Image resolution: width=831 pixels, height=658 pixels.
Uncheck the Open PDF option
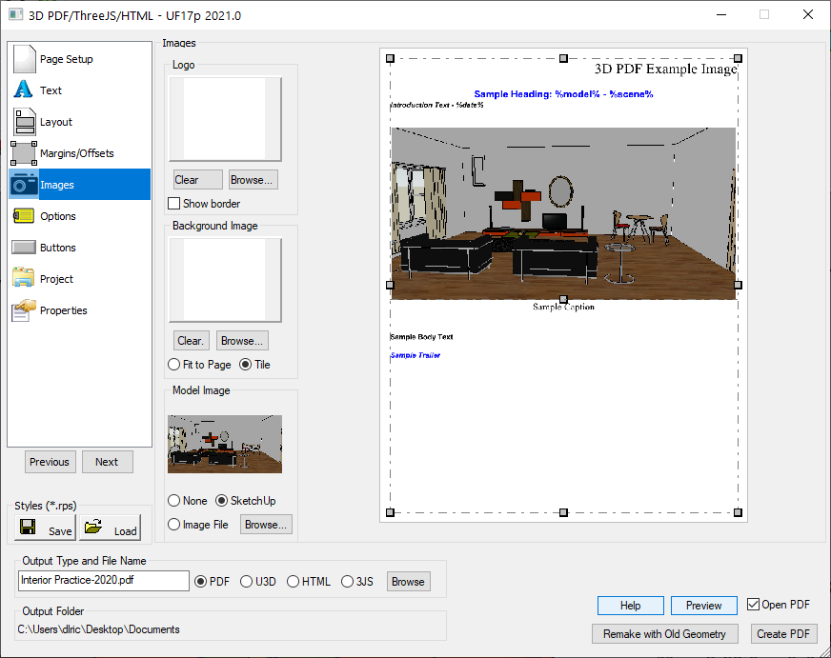coord(755,605)
